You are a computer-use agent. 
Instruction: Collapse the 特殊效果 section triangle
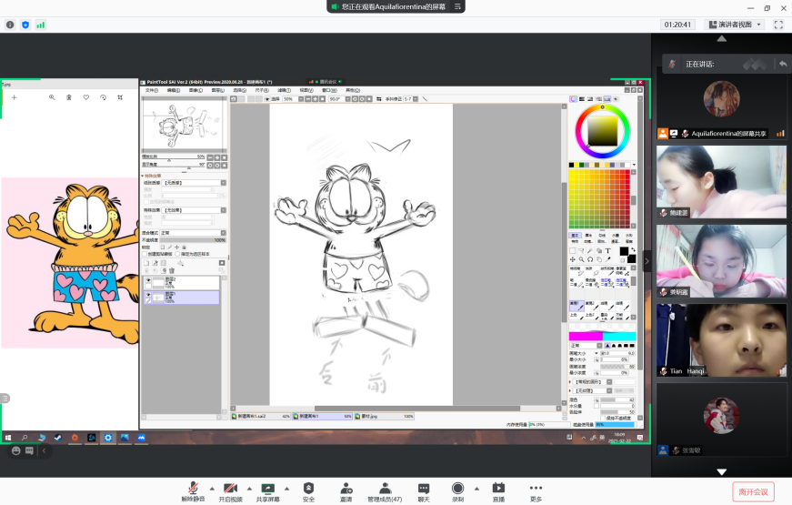pyautogui.click(x=143, y=176)
